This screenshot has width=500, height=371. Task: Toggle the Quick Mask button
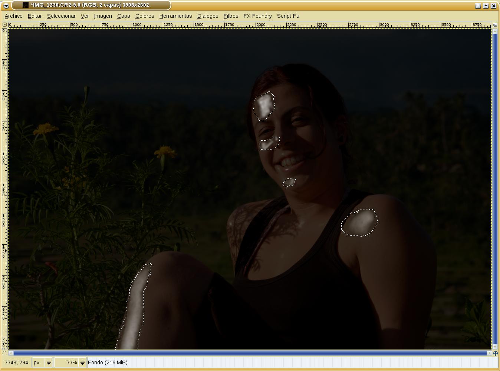coord(4,353)
